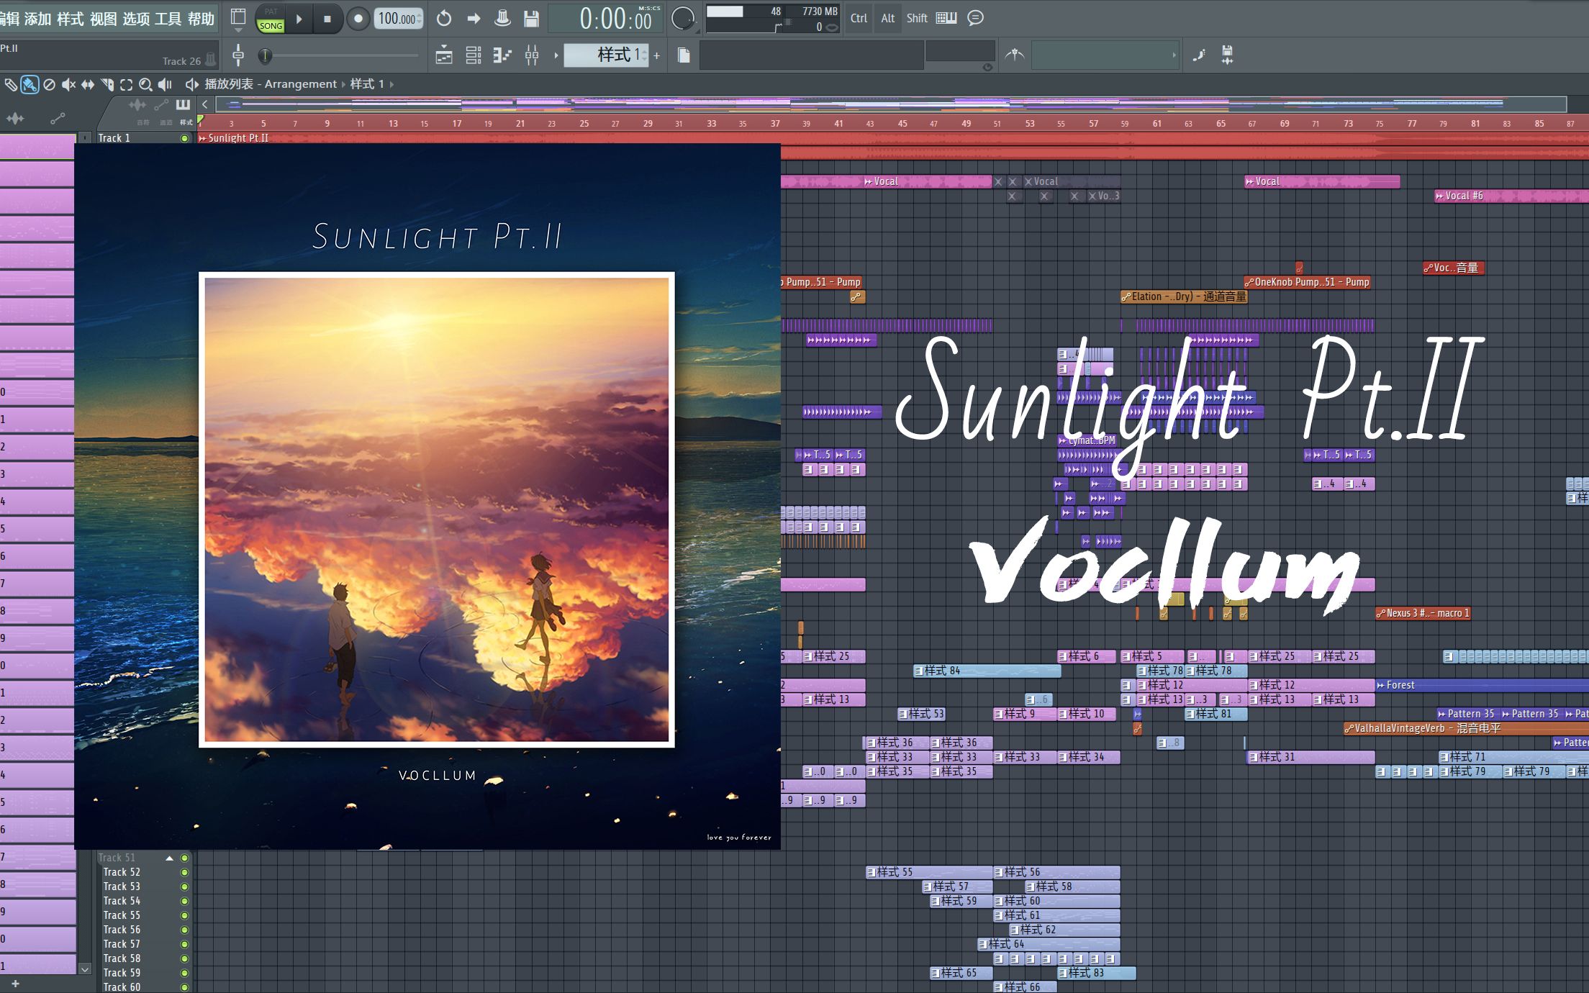Screen dimensions: 1589x993
Task: Select the slip tool in playlist toolbar
Action: (x=88, y=85)
